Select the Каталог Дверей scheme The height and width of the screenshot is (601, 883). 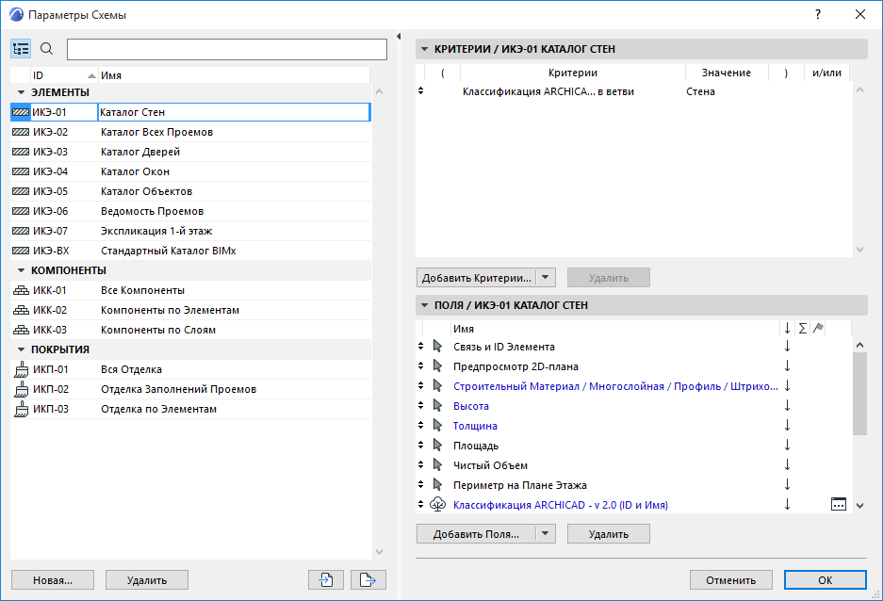[191, 152]
